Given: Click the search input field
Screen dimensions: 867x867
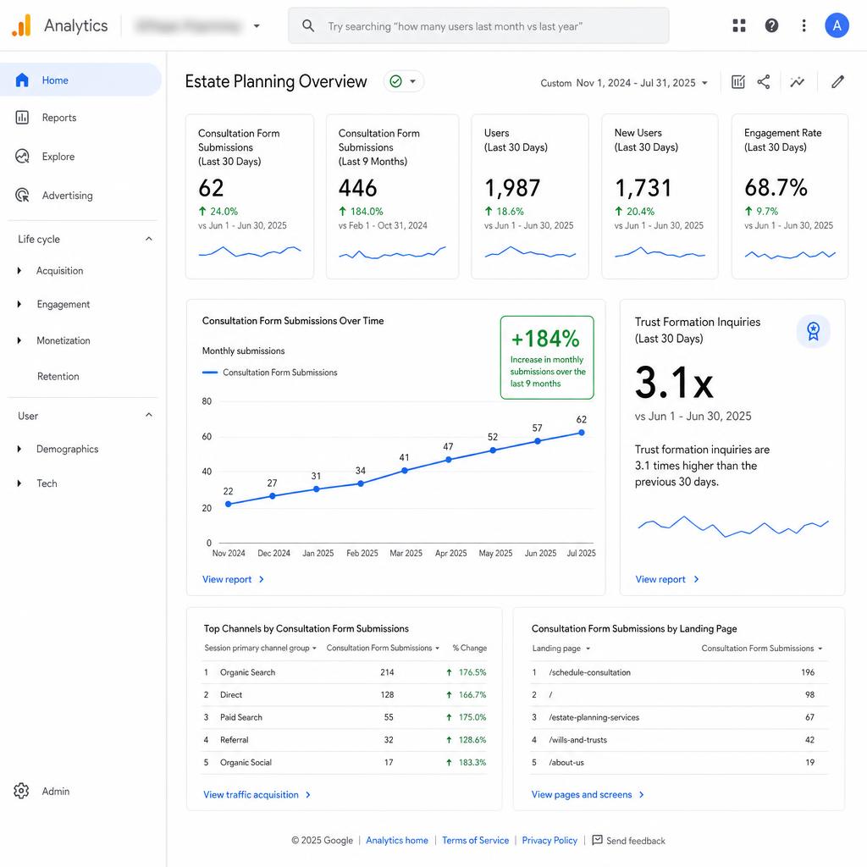Looking at the screenshot, I should (x=478, y=26).
